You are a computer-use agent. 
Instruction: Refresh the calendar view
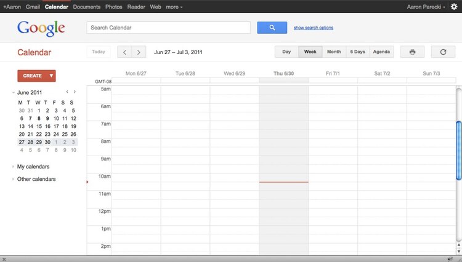pos(443,52)
